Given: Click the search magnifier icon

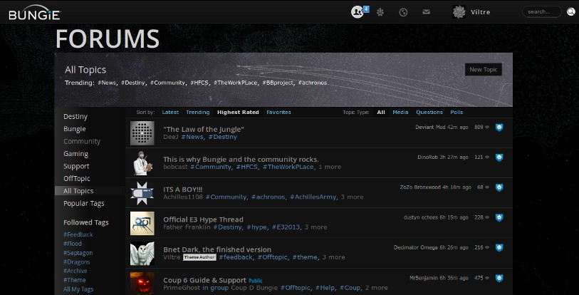Looking at the screenshot, I should tap(570, 12).
